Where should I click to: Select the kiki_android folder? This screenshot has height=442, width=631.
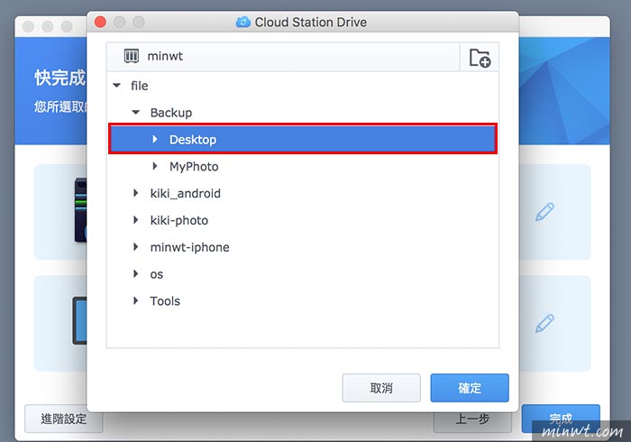point(185,193)
